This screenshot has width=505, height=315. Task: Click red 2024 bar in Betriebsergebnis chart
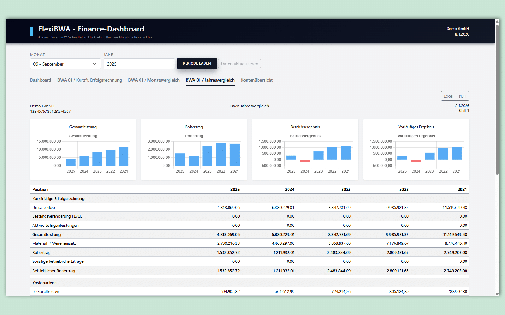[305, 161]
